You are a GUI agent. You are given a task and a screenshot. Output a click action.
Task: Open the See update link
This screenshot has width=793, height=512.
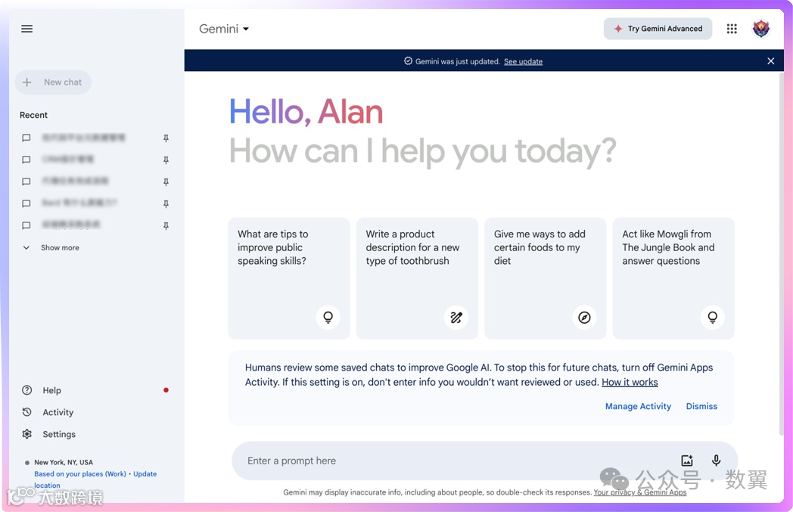pos(523,62)
